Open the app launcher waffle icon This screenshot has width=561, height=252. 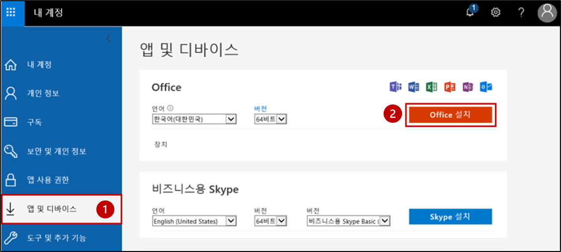(11, 12)
